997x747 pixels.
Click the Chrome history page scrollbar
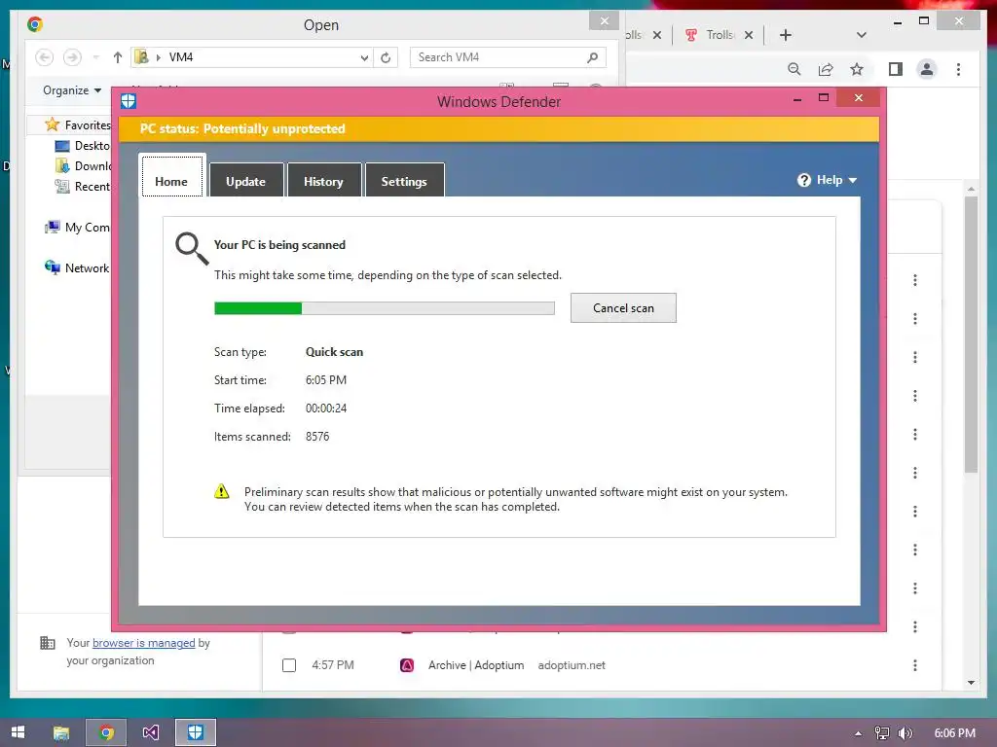[971, 335]
